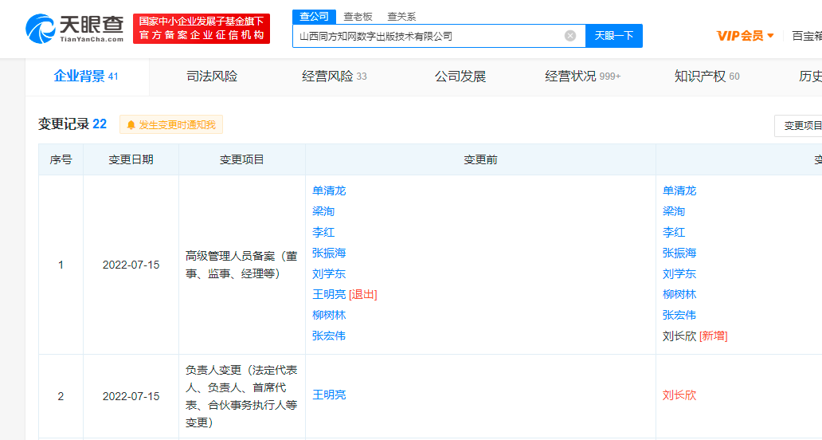The width and height of the screenshot is (822, 440).
Task: Click the 变更日期 column header
Action: (x=131, y=160)
